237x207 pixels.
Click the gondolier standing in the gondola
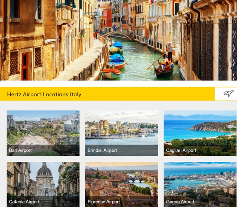(170, 51)
